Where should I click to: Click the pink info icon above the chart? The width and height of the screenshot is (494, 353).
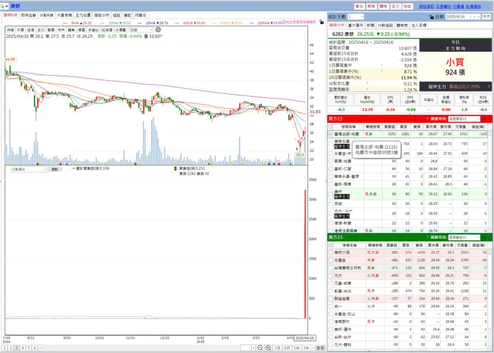(284, 22)
